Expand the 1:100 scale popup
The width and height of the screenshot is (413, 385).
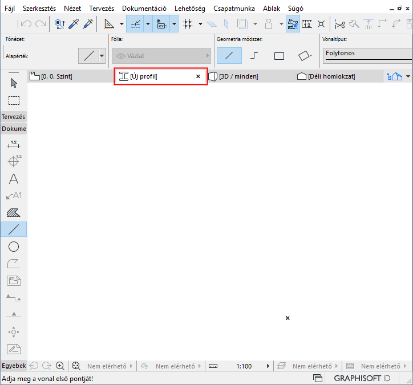tap(268, 366)
